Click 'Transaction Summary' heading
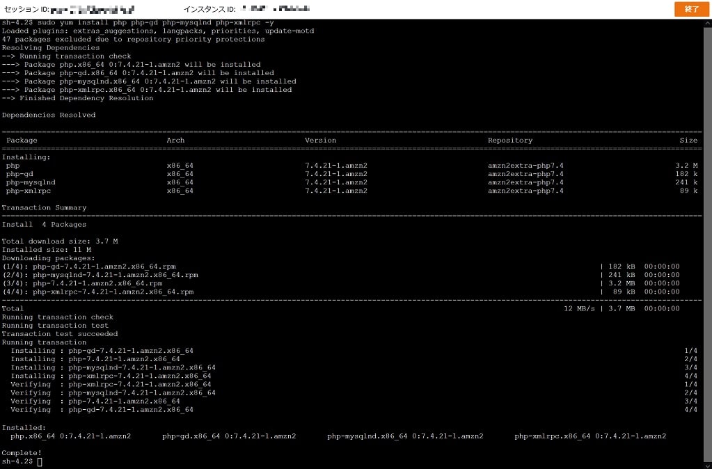 (44, 207)
